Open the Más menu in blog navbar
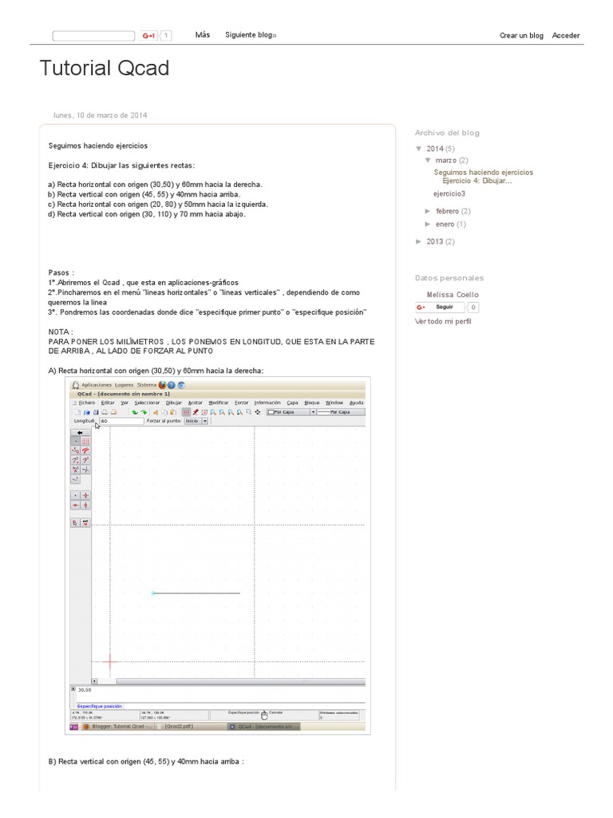The height and width of the screenshot is (818, 613). tap(203, 35)
